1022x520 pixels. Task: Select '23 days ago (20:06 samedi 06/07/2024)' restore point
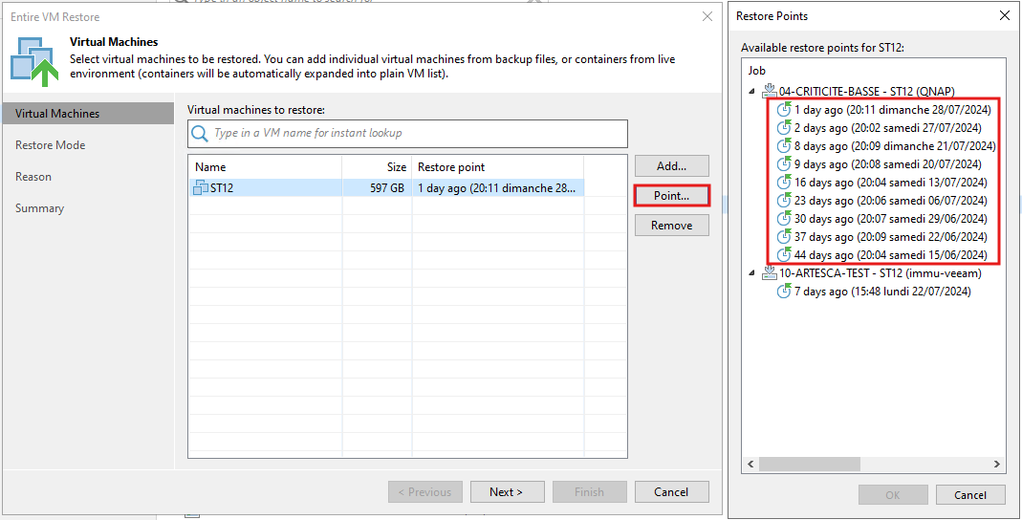pos(890,201)
